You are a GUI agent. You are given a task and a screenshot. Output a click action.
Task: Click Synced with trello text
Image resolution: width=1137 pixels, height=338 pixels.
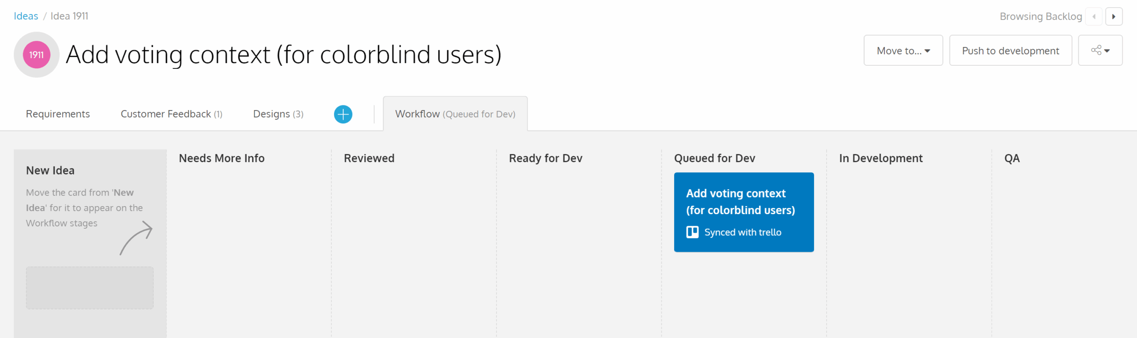click(x=743, y=232)
